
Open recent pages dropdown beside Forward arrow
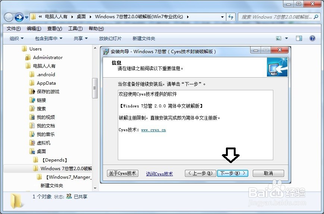(26, 17)
